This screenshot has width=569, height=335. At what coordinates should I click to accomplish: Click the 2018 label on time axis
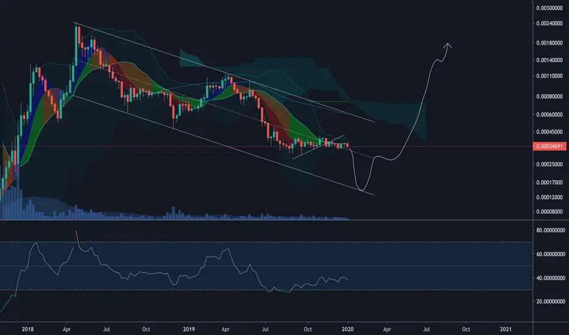(x=27, y=329)
